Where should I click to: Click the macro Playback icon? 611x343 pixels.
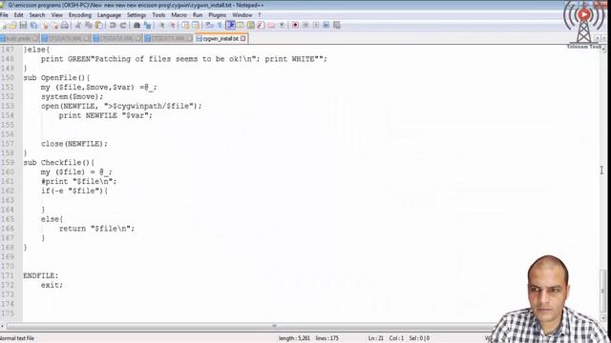point(316,26)
